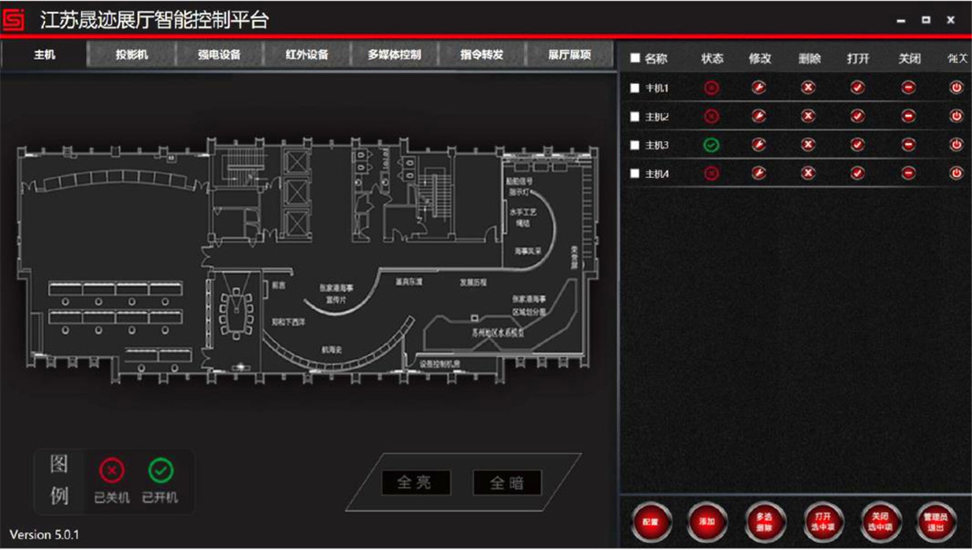The width and height of the screenshot is (972, 550).
Task: Click the 全亮 button
Action: click(417, 483)
